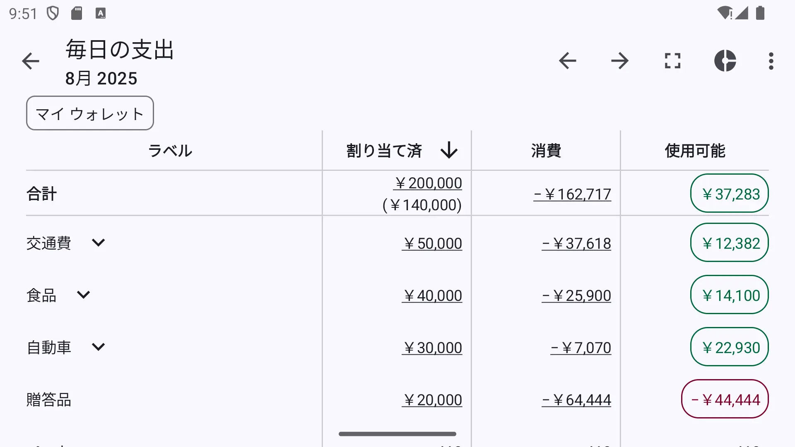This screenshot has width=795, height=447.
Task: Expand the 交通費 category
Action: click(98, 243)
